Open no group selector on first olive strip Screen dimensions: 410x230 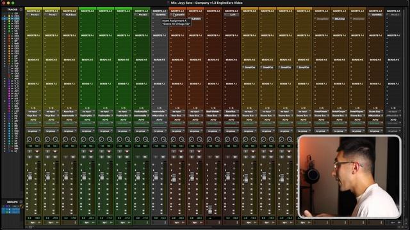point(33,131)
